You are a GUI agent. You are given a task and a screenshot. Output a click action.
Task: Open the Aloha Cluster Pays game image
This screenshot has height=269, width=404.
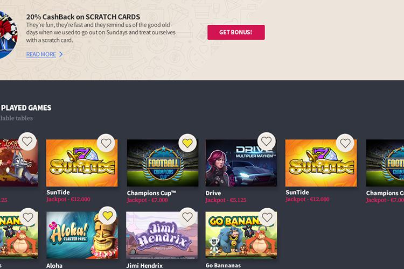(82, 235)
